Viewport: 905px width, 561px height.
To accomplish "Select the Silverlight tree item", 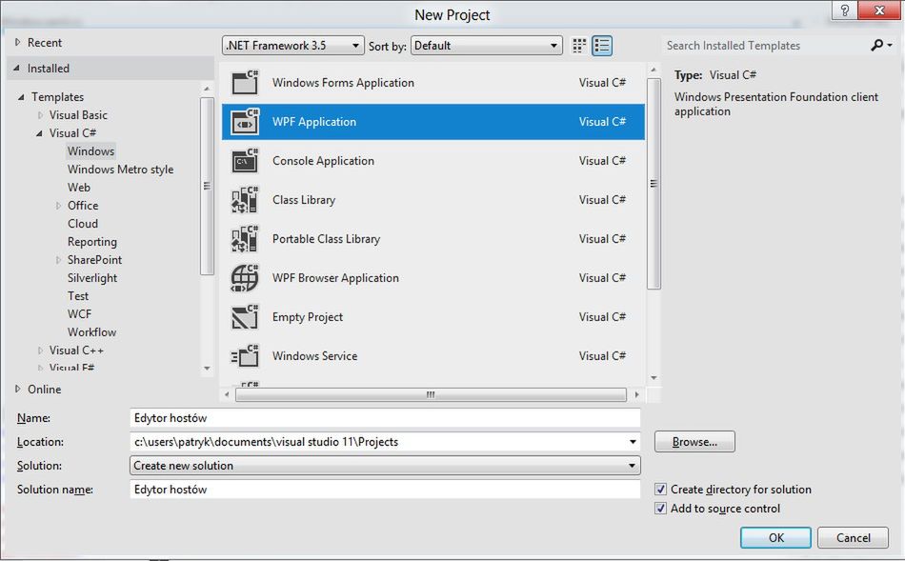I will [91, 277].
